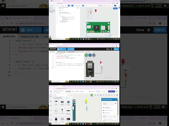The image size is (169, 126).
Task: Select ESP32 board in middle Wokwi simulation
Action: 90,69
